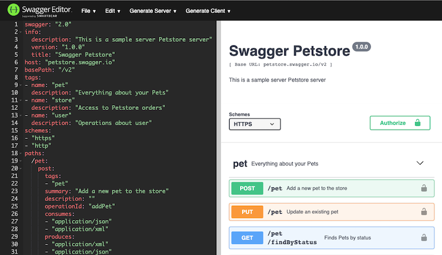Click the padlock inside the Authorize button
Viewport: 442px width, 255px height.
coord(417,123)
